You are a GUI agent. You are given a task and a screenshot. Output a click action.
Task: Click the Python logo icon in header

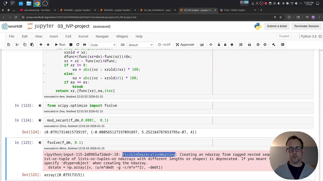(x=258, y=26)
